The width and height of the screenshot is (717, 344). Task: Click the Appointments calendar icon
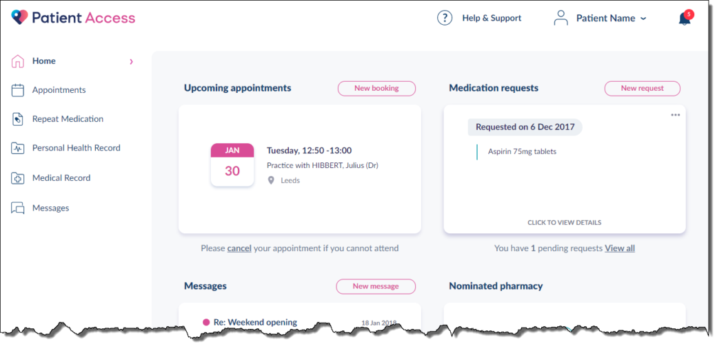17,90
